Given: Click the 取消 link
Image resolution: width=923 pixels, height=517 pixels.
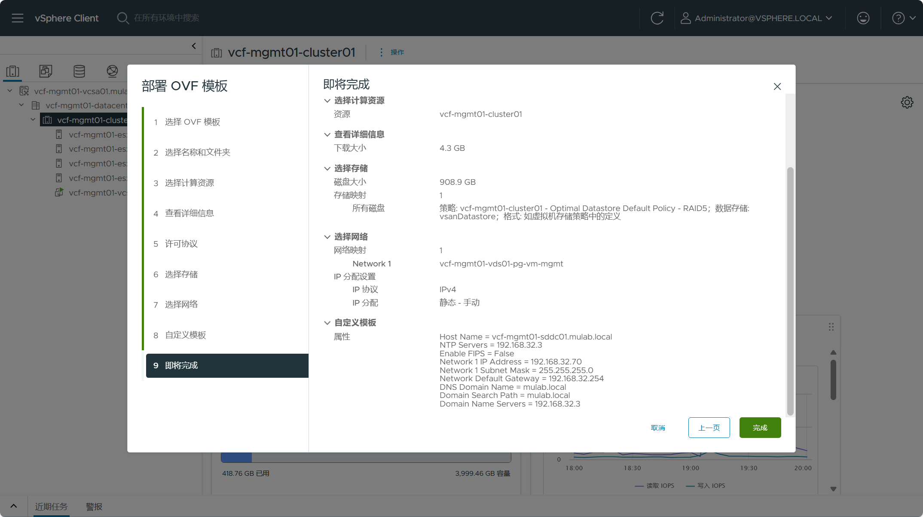Looking at the screenshot, I should pos(658,428).
